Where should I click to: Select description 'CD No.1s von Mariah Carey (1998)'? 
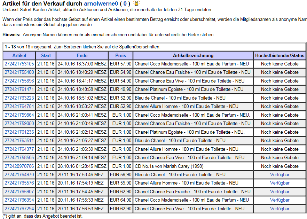169,166
